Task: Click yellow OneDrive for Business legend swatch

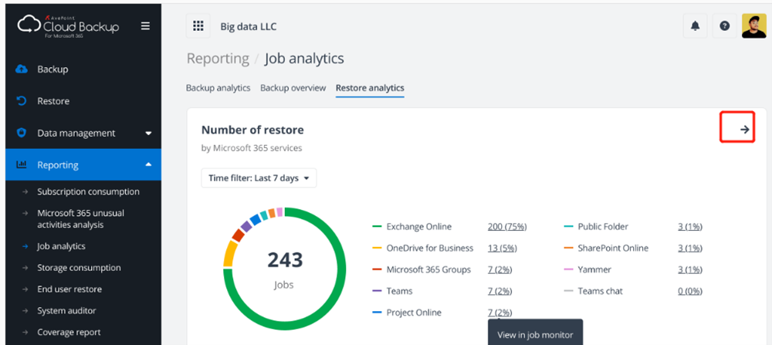Action: click(378, 248)
